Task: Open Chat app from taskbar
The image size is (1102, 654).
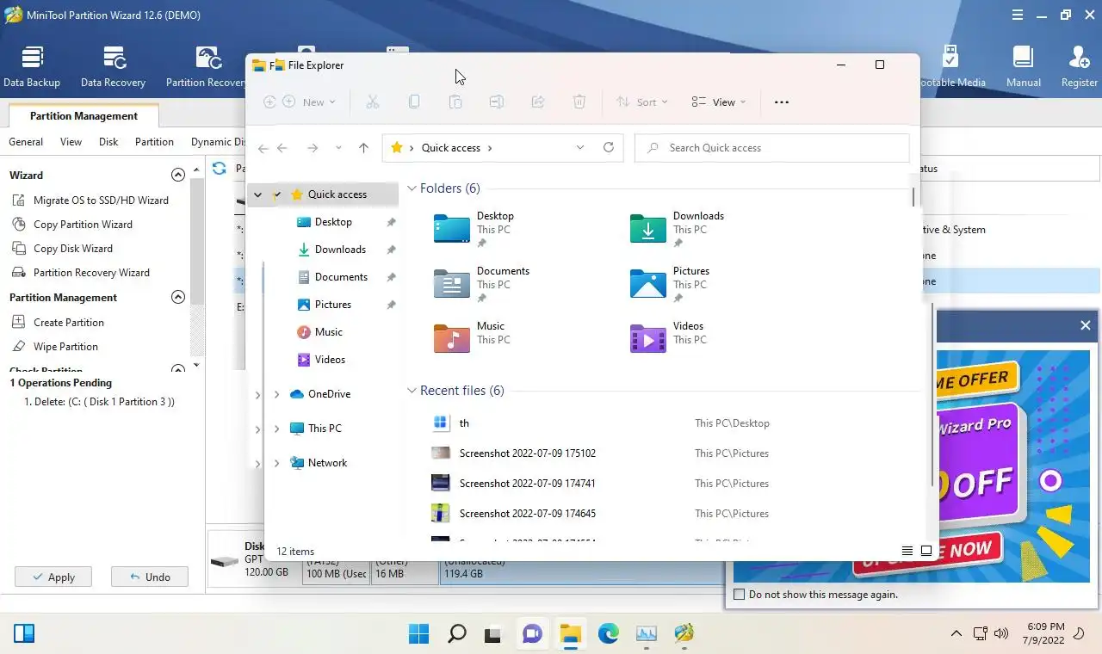Action: [533, 634]
